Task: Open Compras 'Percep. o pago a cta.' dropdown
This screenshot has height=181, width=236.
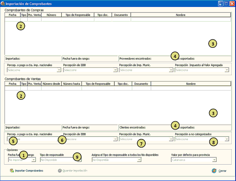Action: [59, 70]
